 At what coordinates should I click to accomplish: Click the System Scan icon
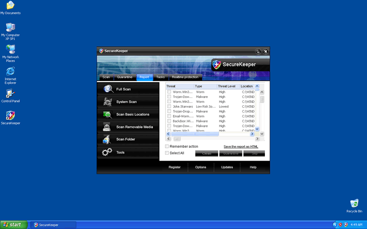108,102
